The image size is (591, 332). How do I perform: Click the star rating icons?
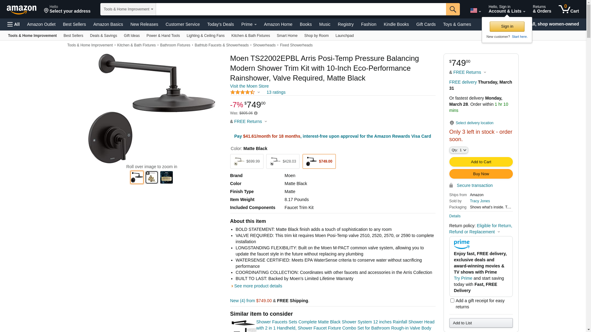243,92
